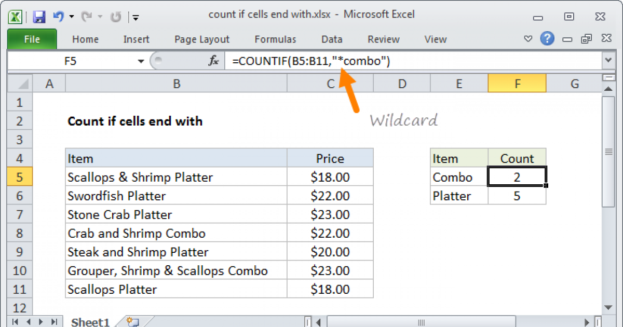This screenshot has width=623, height=327.
Task: Click the Repeat circular arrow icon
Action: click(x=115, y=17)
